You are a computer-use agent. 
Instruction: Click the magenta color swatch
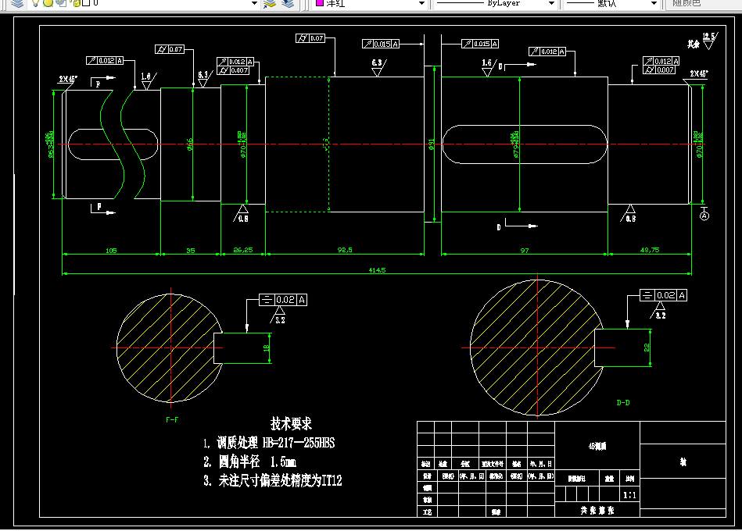[320, 3]
